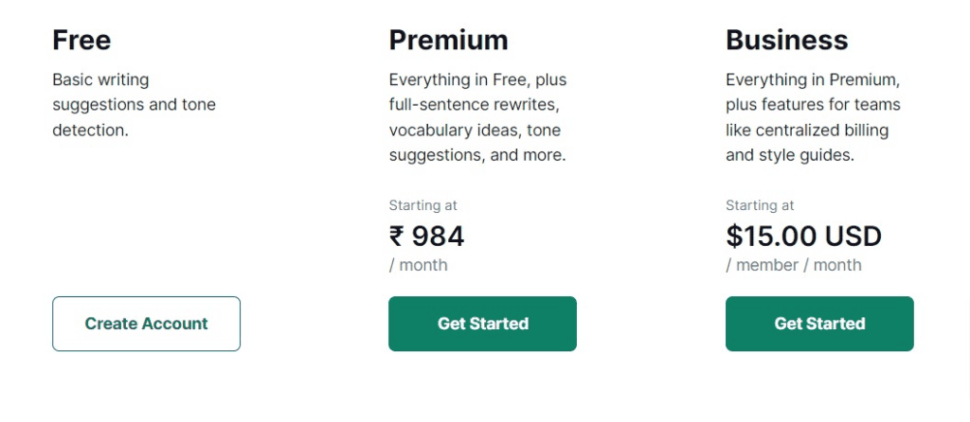Image resolution: width=970 pixels, height=422 pixels.
Task: Click the "full-sentence rewrites," text line
Action: click(475, 105)
